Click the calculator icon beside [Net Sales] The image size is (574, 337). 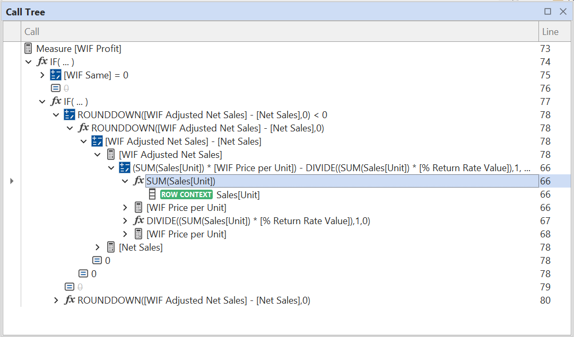(111, 247)
